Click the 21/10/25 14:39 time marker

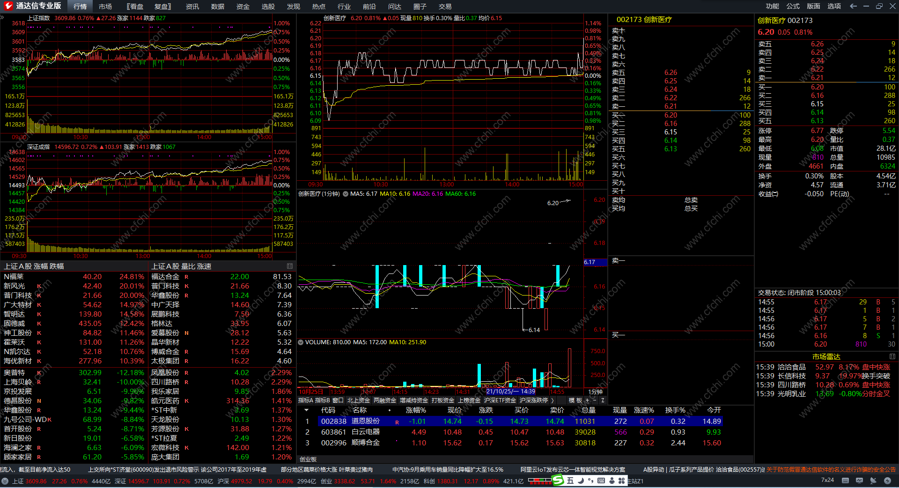coord(511,392)
